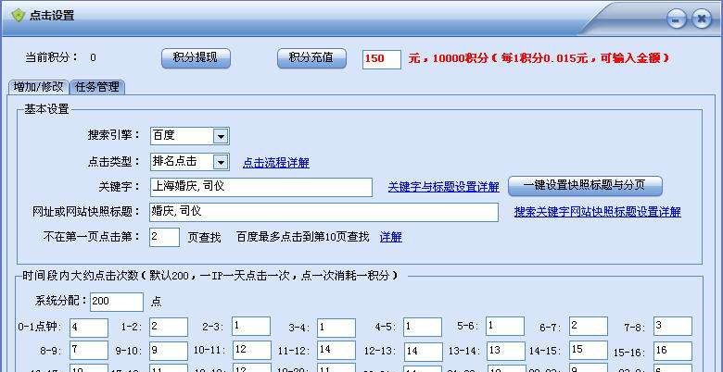Viewport: 723px width, 372px height.
Task: Focus the 系统分配 field showing 200
Action: point(117,302)
